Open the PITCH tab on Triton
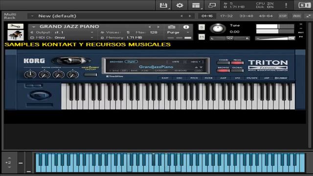 (x=194, y=78)
